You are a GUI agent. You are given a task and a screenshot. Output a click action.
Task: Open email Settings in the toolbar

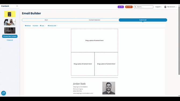point(28,26)
